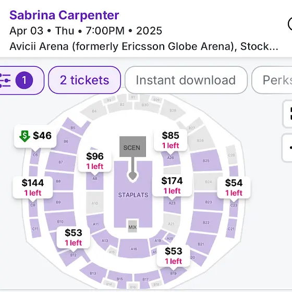This screenshot has width=292, height=292.
Task: Select section B22 on the seat map
Action: 206,223
